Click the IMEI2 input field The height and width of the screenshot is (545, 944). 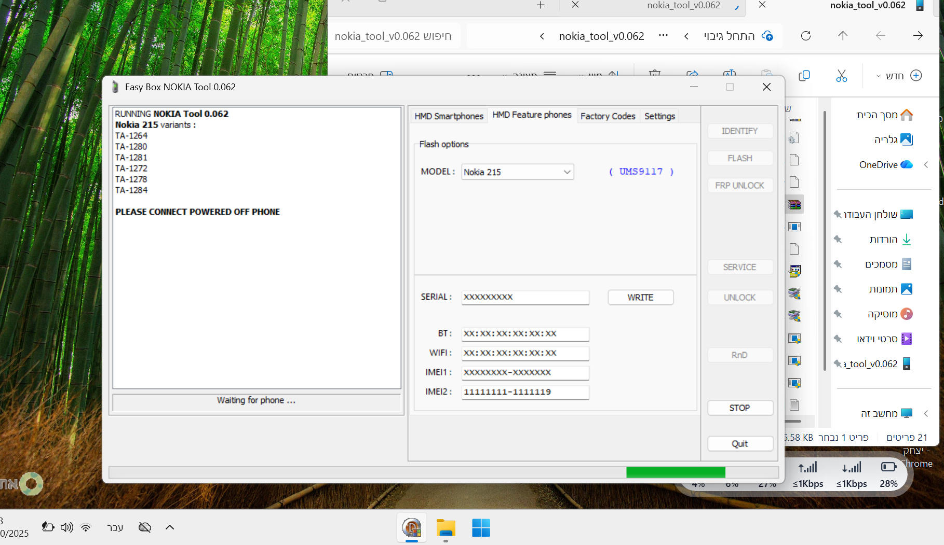click(x=525, y=392)
